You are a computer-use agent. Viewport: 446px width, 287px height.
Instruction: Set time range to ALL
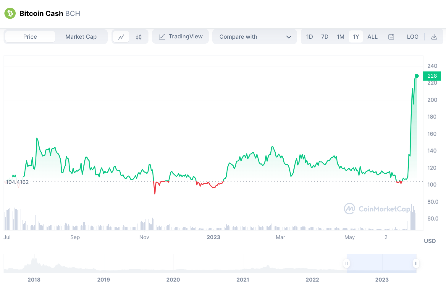(372, 37)
